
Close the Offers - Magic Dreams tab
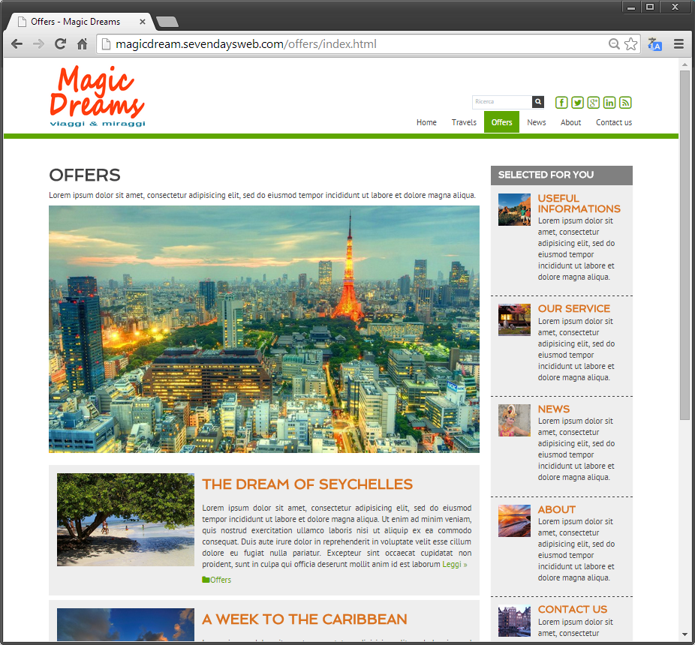(x=143, y=22)
